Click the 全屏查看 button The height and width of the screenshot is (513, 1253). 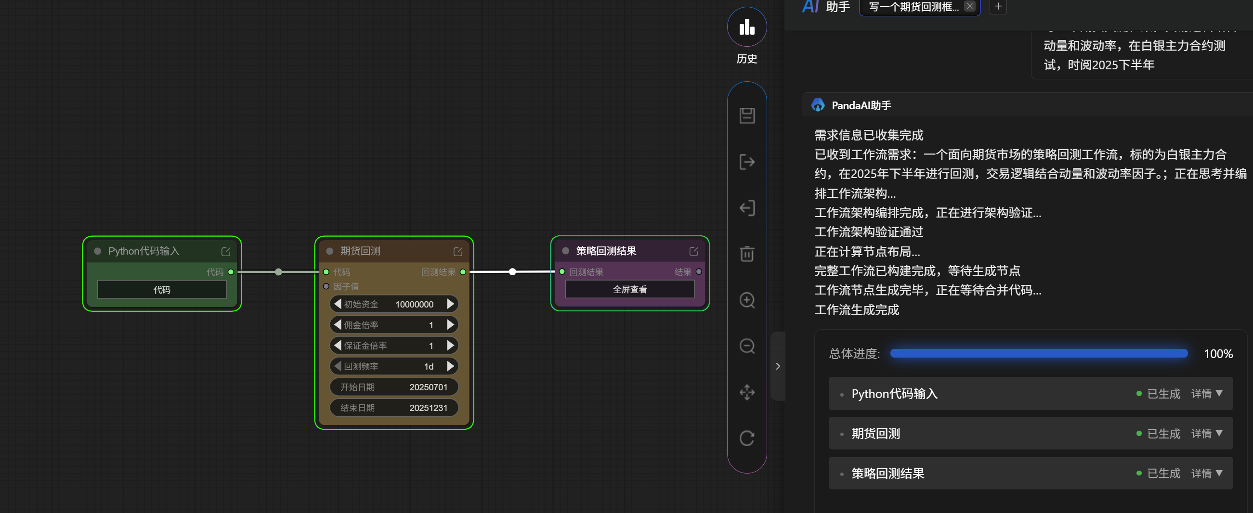point(629,289)
